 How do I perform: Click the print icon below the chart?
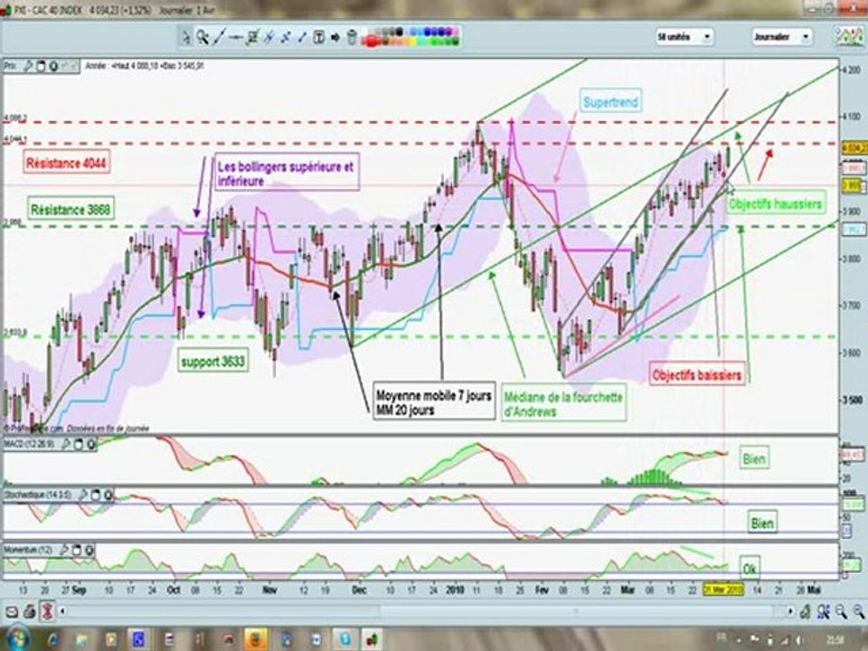coord(29,612)
